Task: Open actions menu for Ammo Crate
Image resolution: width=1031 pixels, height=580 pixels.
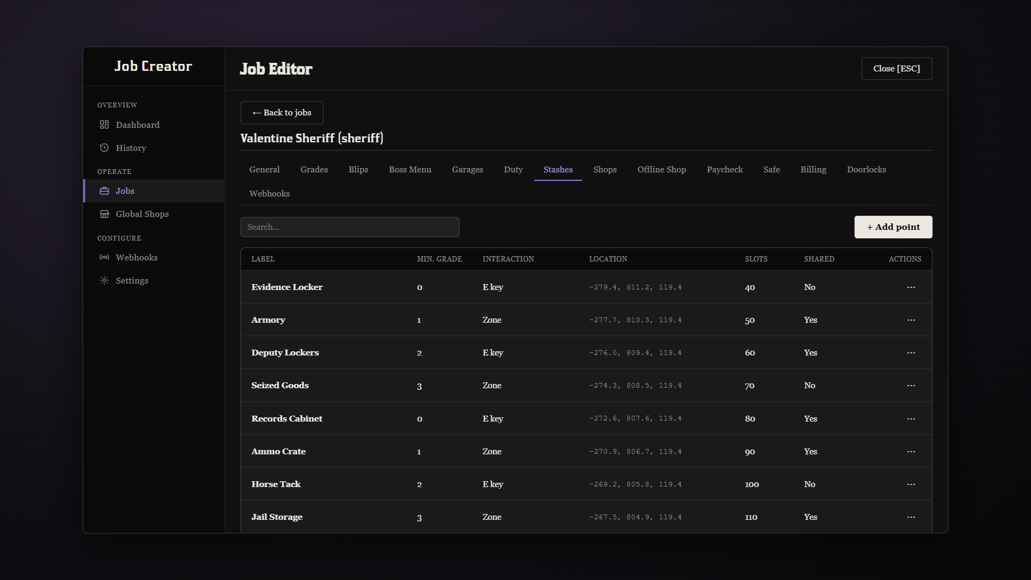Action: click(x=911, y=452)
